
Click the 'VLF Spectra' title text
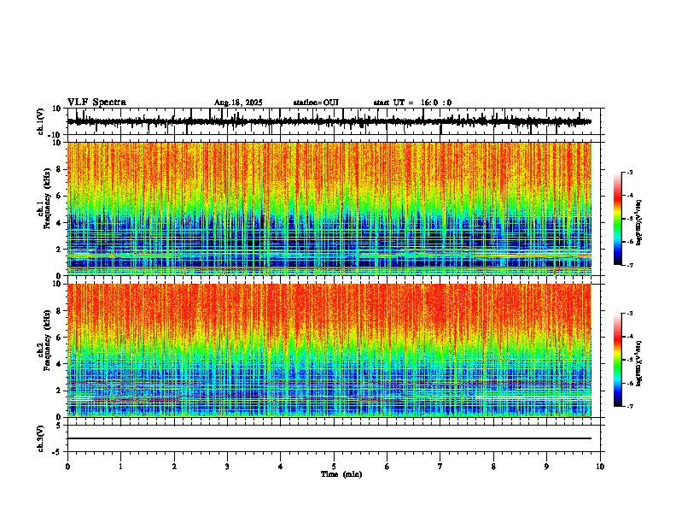pyautogui.click(x=96, y=103)
